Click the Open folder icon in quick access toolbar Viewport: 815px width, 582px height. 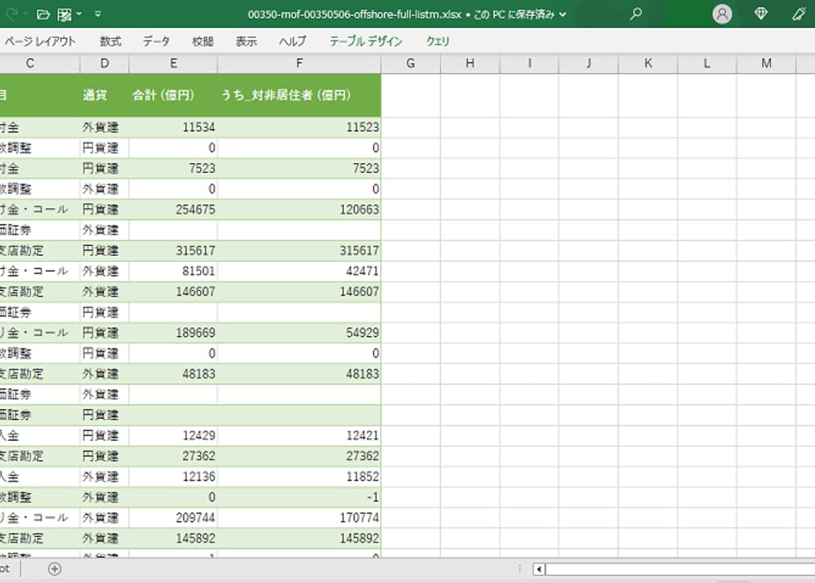(44, 14)
